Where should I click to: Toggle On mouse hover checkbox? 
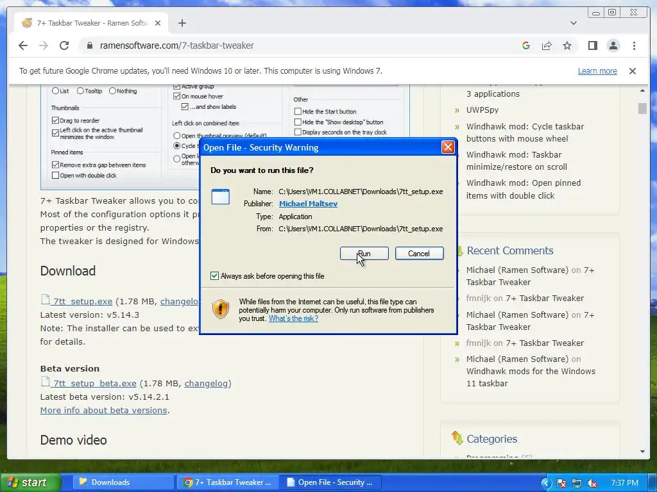(x=176, y=96)
